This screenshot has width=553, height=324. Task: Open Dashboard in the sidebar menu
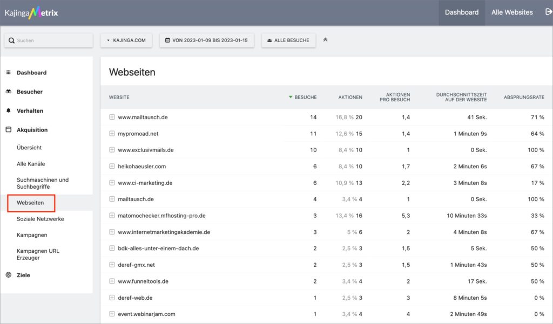pos(31,73)
